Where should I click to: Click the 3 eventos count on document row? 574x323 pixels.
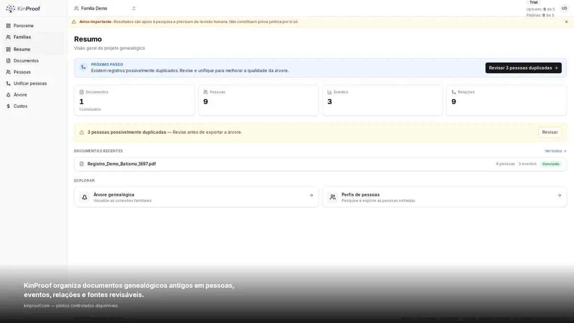[x=528, y=164]
